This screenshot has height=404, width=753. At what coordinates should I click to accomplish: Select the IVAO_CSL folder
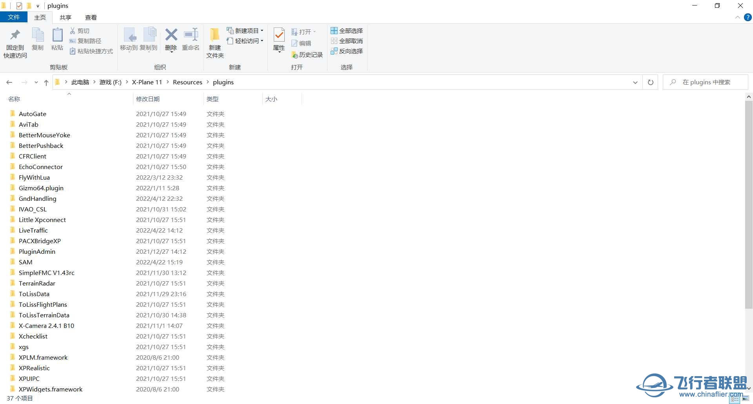click(33, 209)
